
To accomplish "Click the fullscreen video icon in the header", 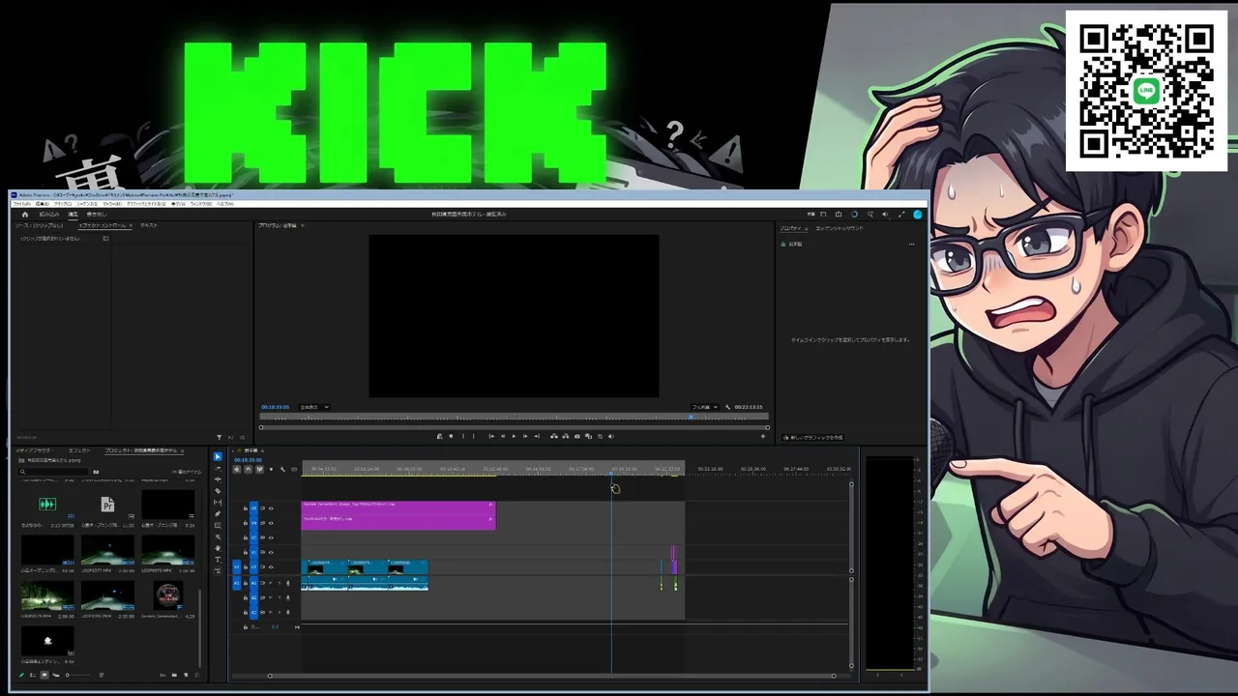I will (902, 214).
